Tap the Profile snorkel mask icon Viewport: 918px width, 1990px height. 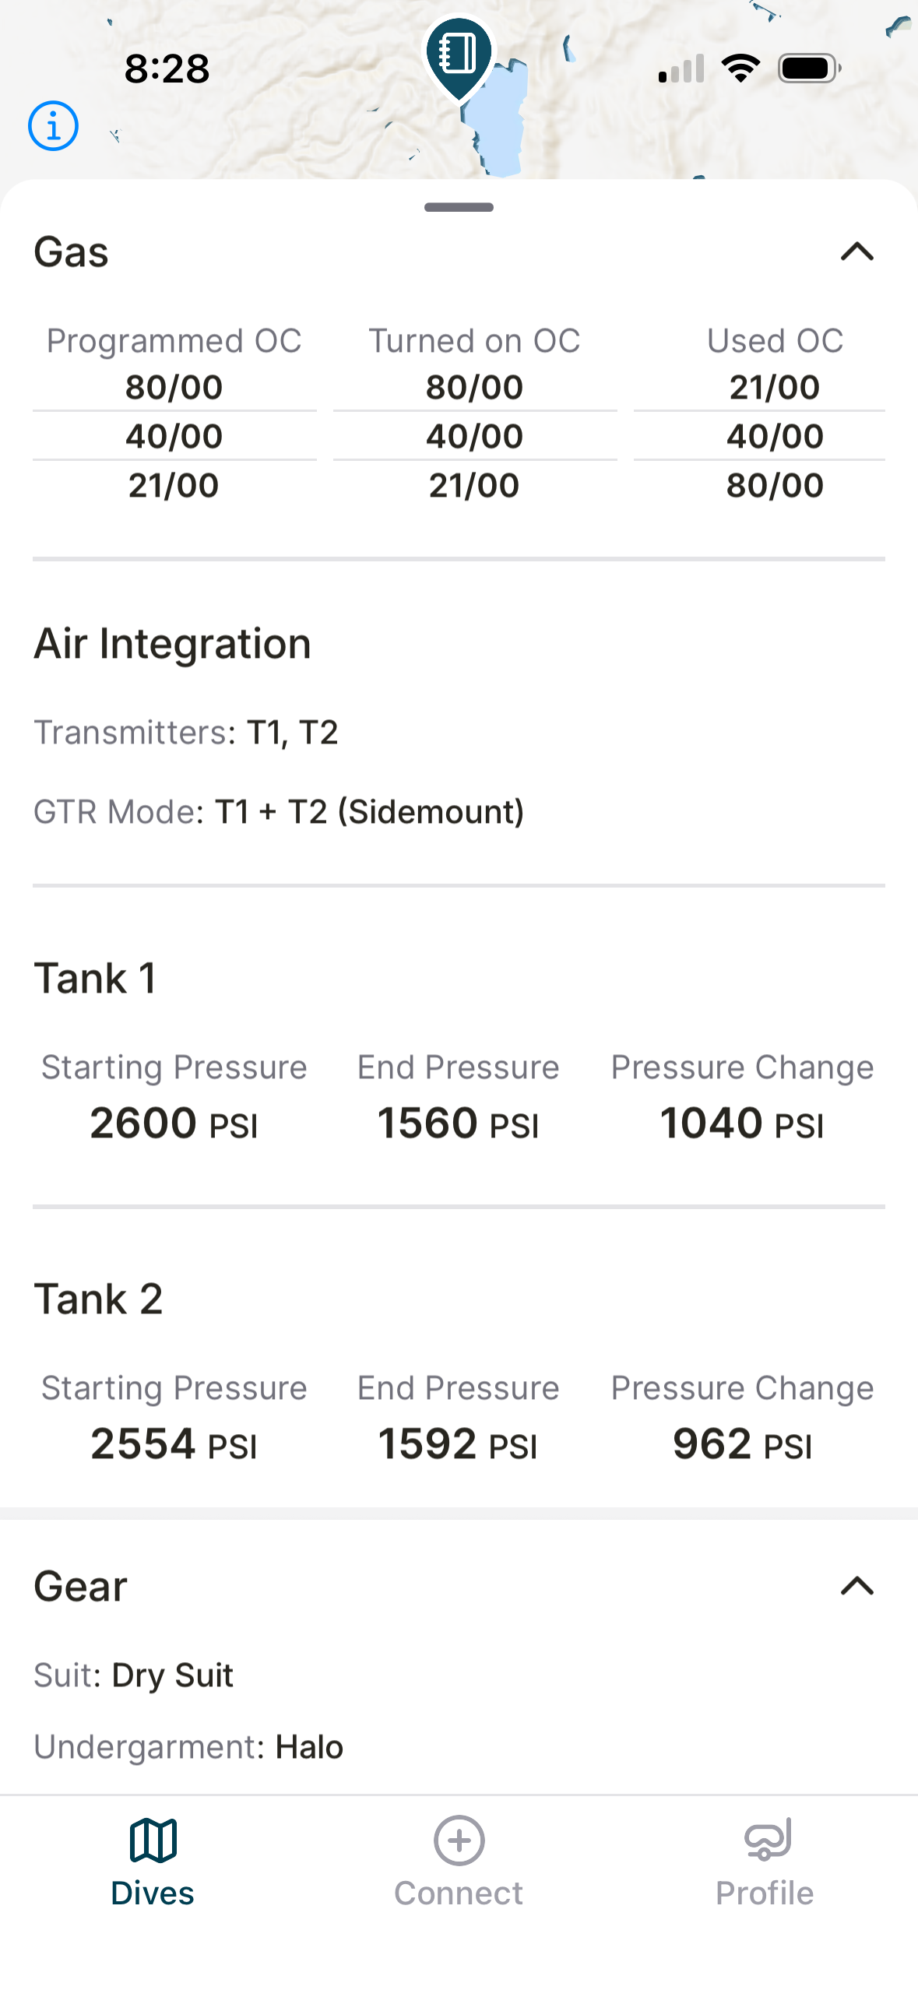click(x=767, y=1840)
